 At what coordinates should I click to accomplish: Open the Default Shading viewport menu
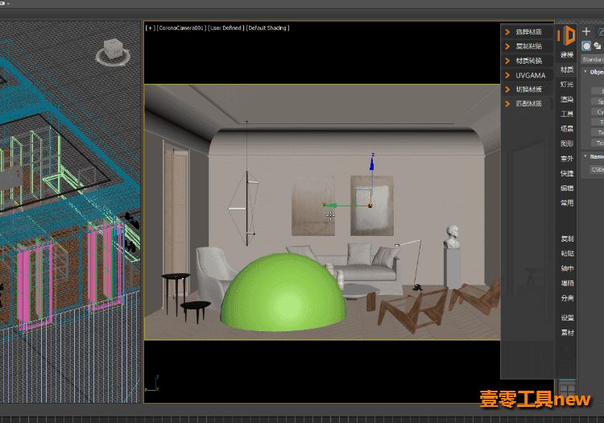click(267, 27)
